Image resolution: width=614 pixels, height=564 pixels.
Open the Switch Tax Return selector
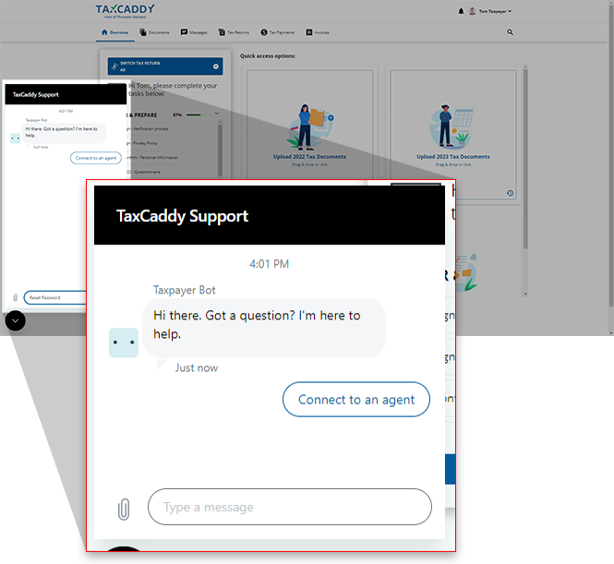[165, 66]
